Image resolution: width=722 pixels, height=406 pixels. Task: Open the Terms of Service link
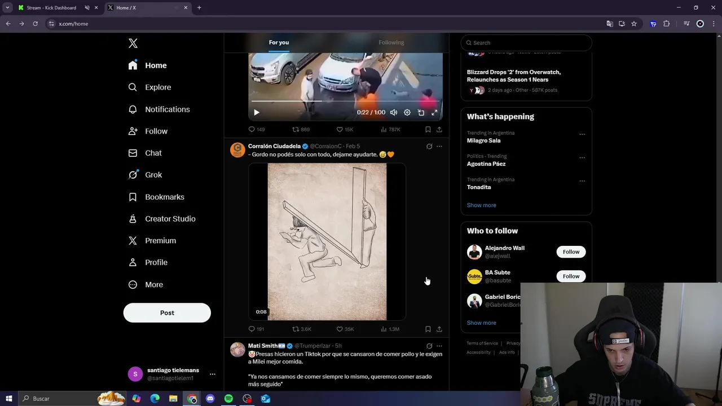482,343
